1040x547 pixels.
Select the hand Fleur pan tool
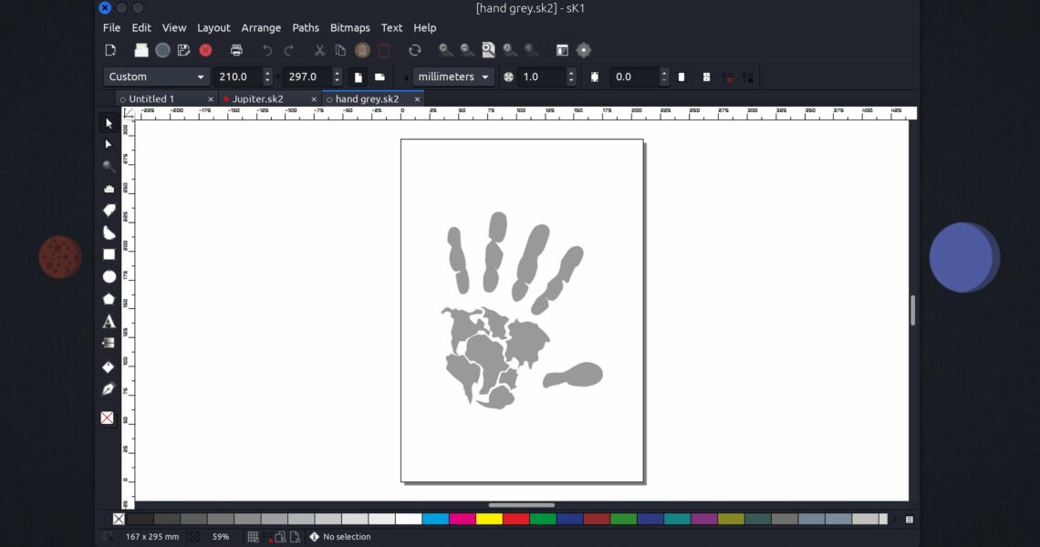(109, 189)
